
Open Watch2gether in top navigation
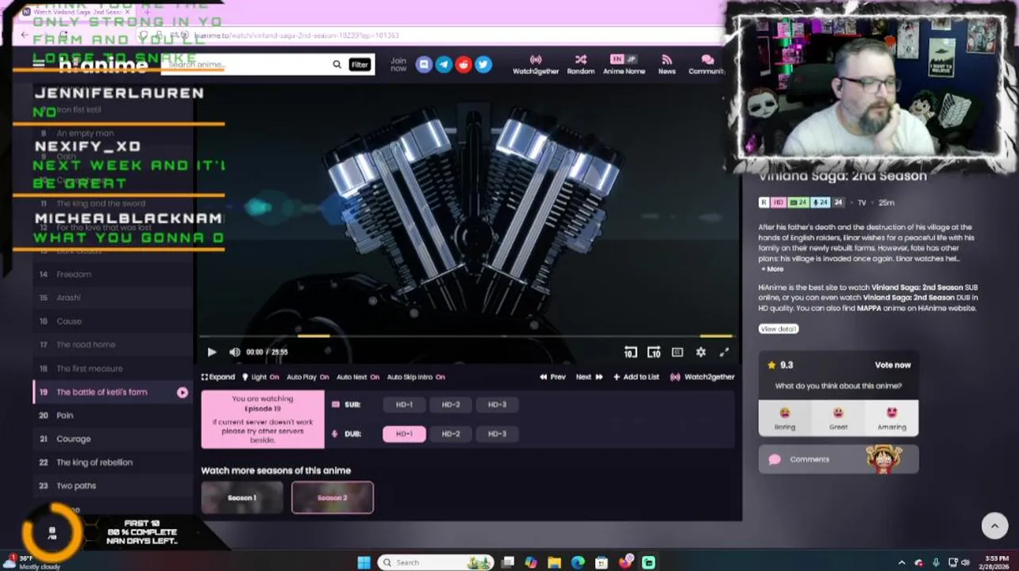(x=536, y=64)
